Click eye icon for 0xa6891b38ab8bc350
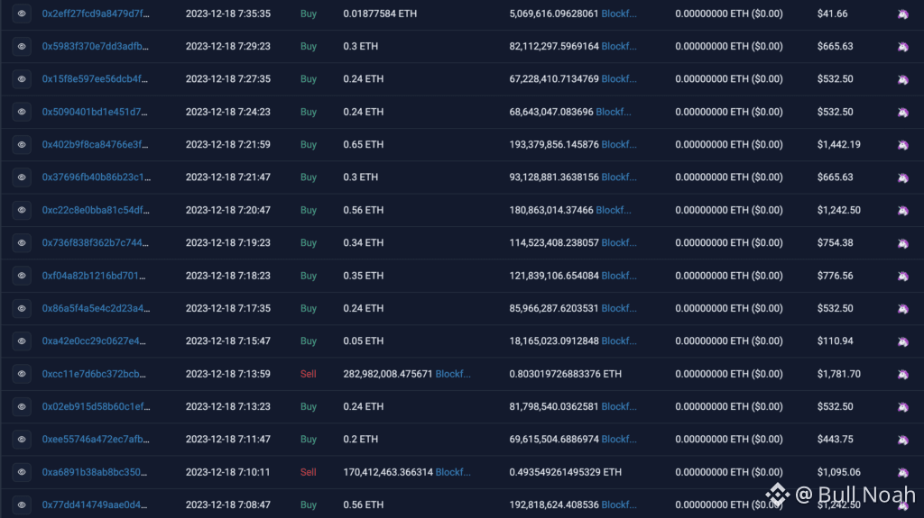Screen dimensions: 924x518 pyautogui.click(x=22, y=472)
